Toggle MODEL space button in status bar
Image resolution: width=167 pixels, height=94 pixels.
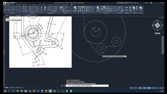[132, 88]
